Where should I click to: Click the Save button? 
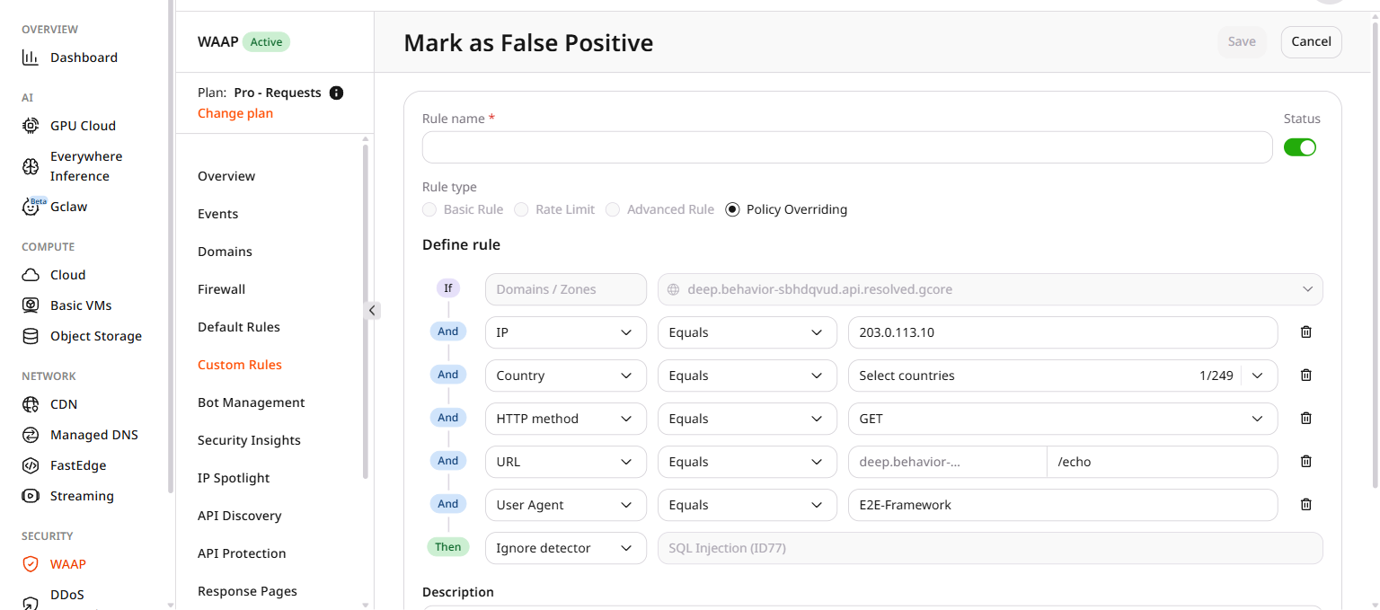[1242, 41]
